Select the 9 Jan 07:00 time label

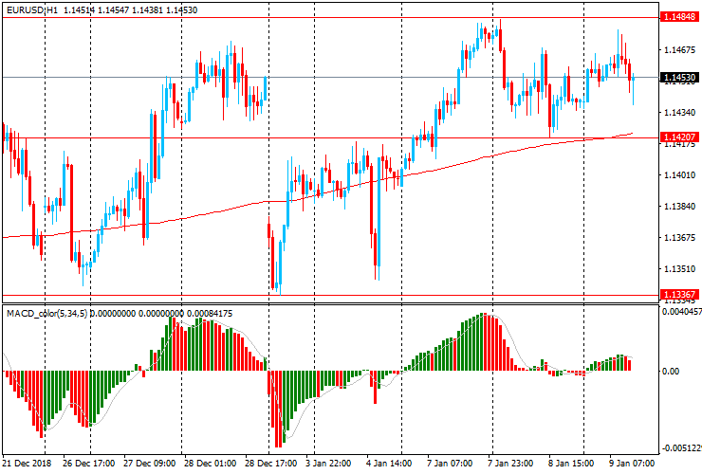pos(631,465)
